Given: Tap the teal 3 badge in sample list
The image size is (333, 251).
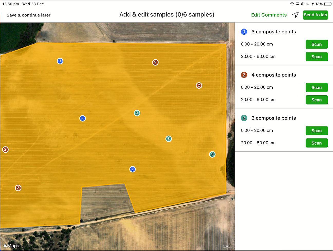Looking at the screenshot, I should tap(244, 118).
